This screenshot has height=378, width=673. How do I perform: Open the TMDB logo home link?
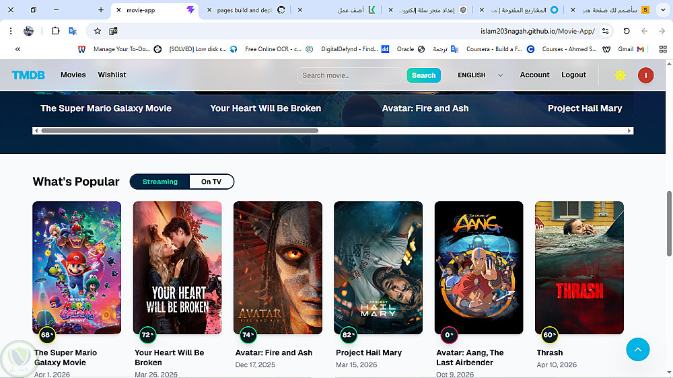pos(28,75)
